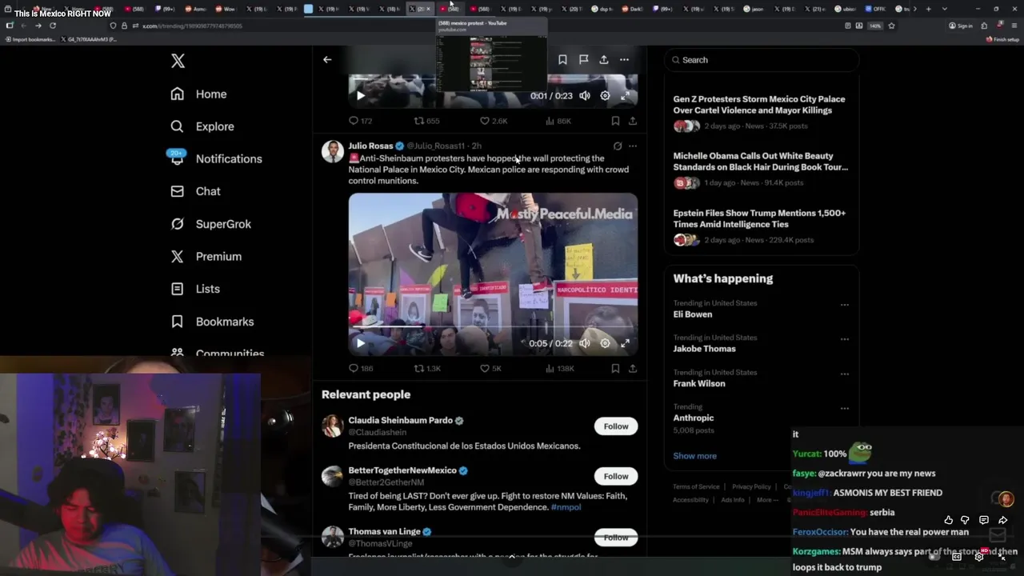
Task: Play the Julio Rosas protest video
Action: point(361,343)
